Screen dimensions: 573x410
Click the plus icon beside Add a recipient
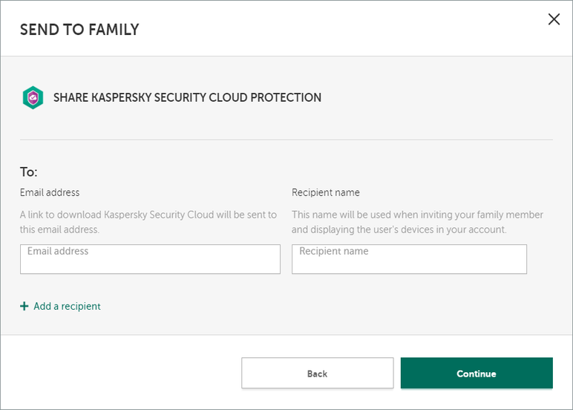click(x=24, y=306)
